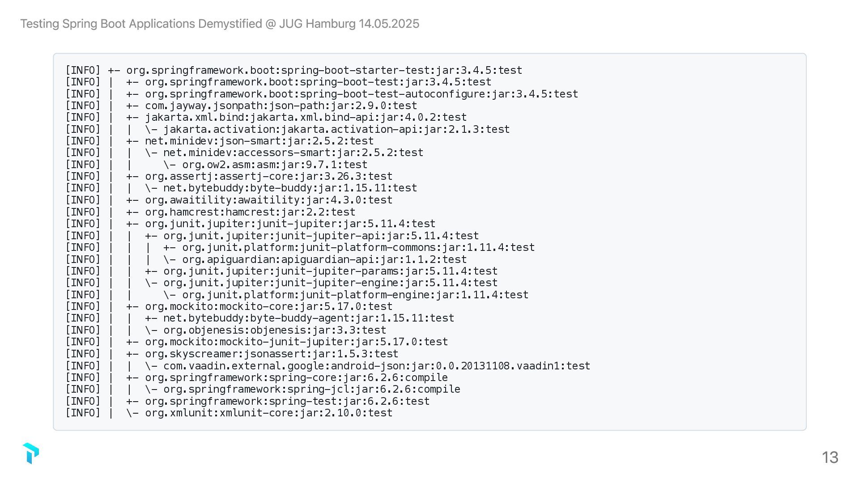Select the com.vaadin android-json dependency line
Image resolution: width=859 pixels, height=483 pixels.
pyautogui.click(x=376, y=366)
